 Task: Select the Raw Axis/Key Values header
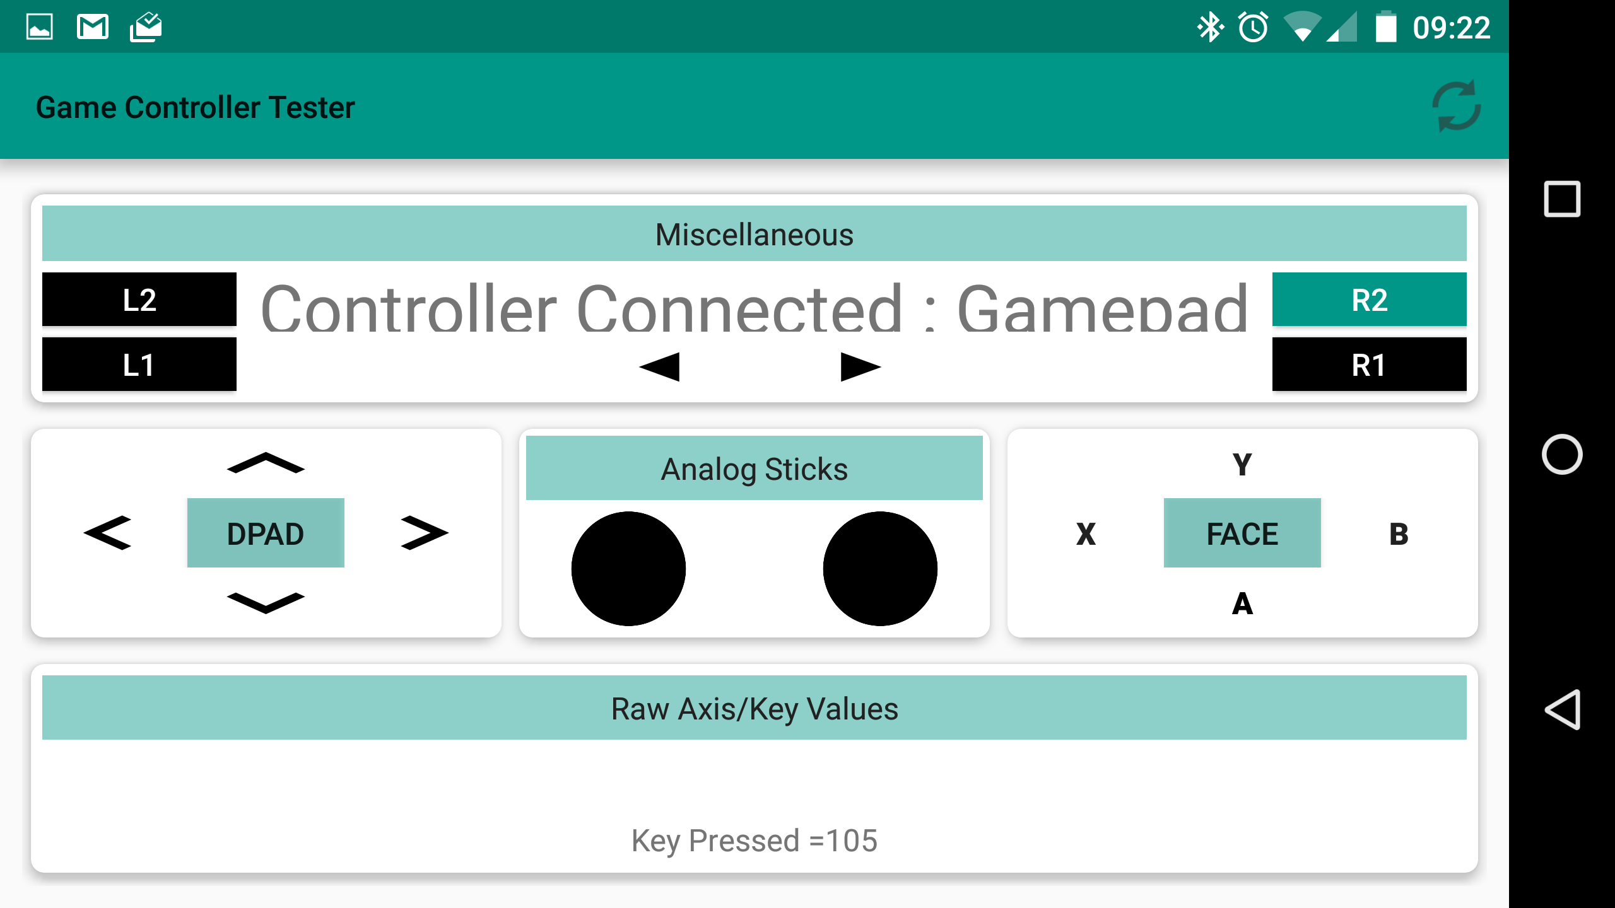pyautogui.click(x=754, y=707)
